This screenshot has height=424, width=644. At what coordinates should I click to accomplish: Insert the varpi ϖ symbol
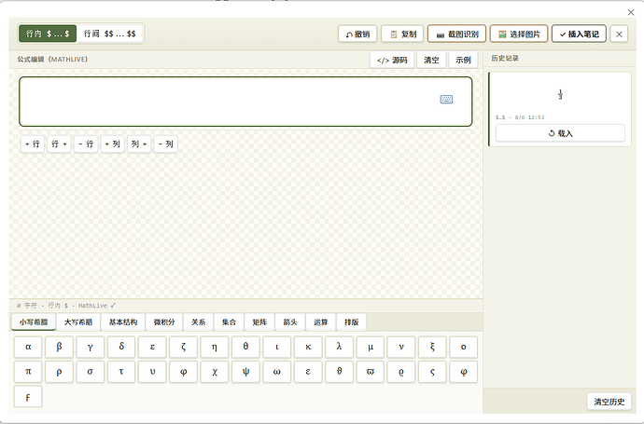click(370, 372)
